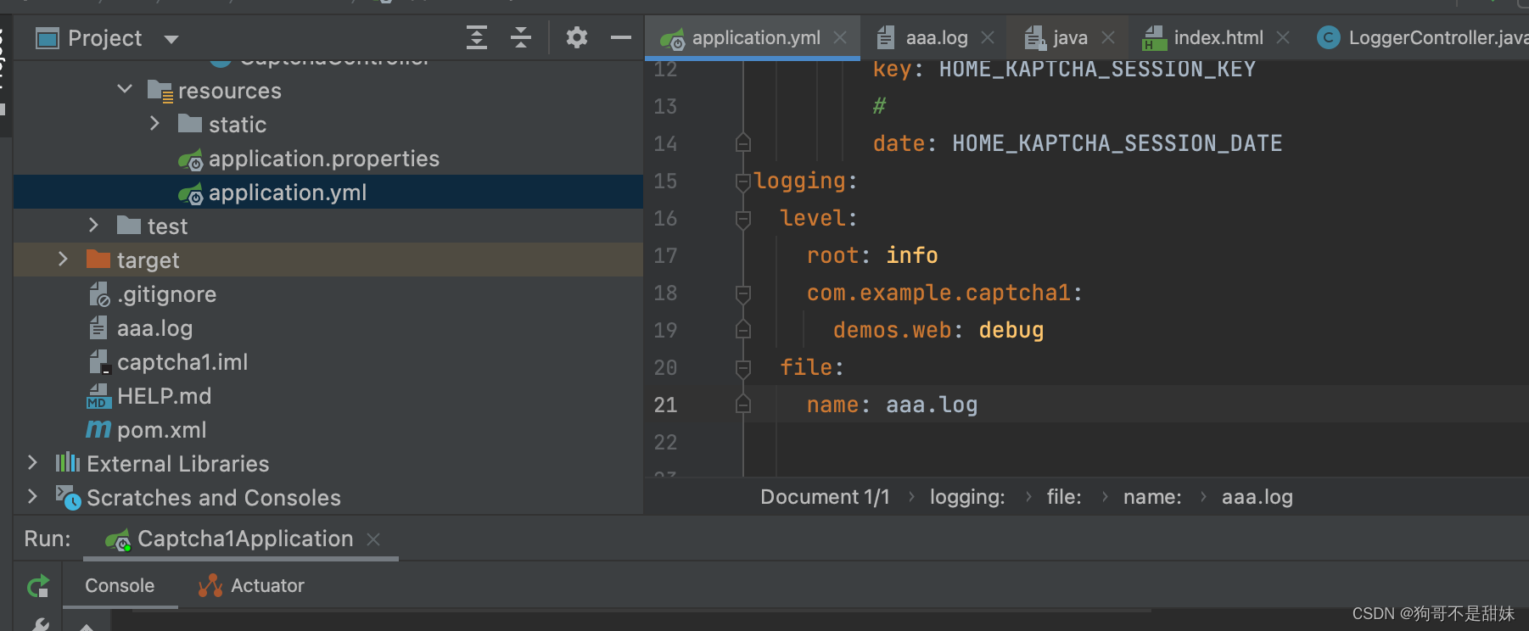Click 'file:' breadcrumb item
Screen dimensions: 1529x631
pyautogui.click(x=1064, y=497)
